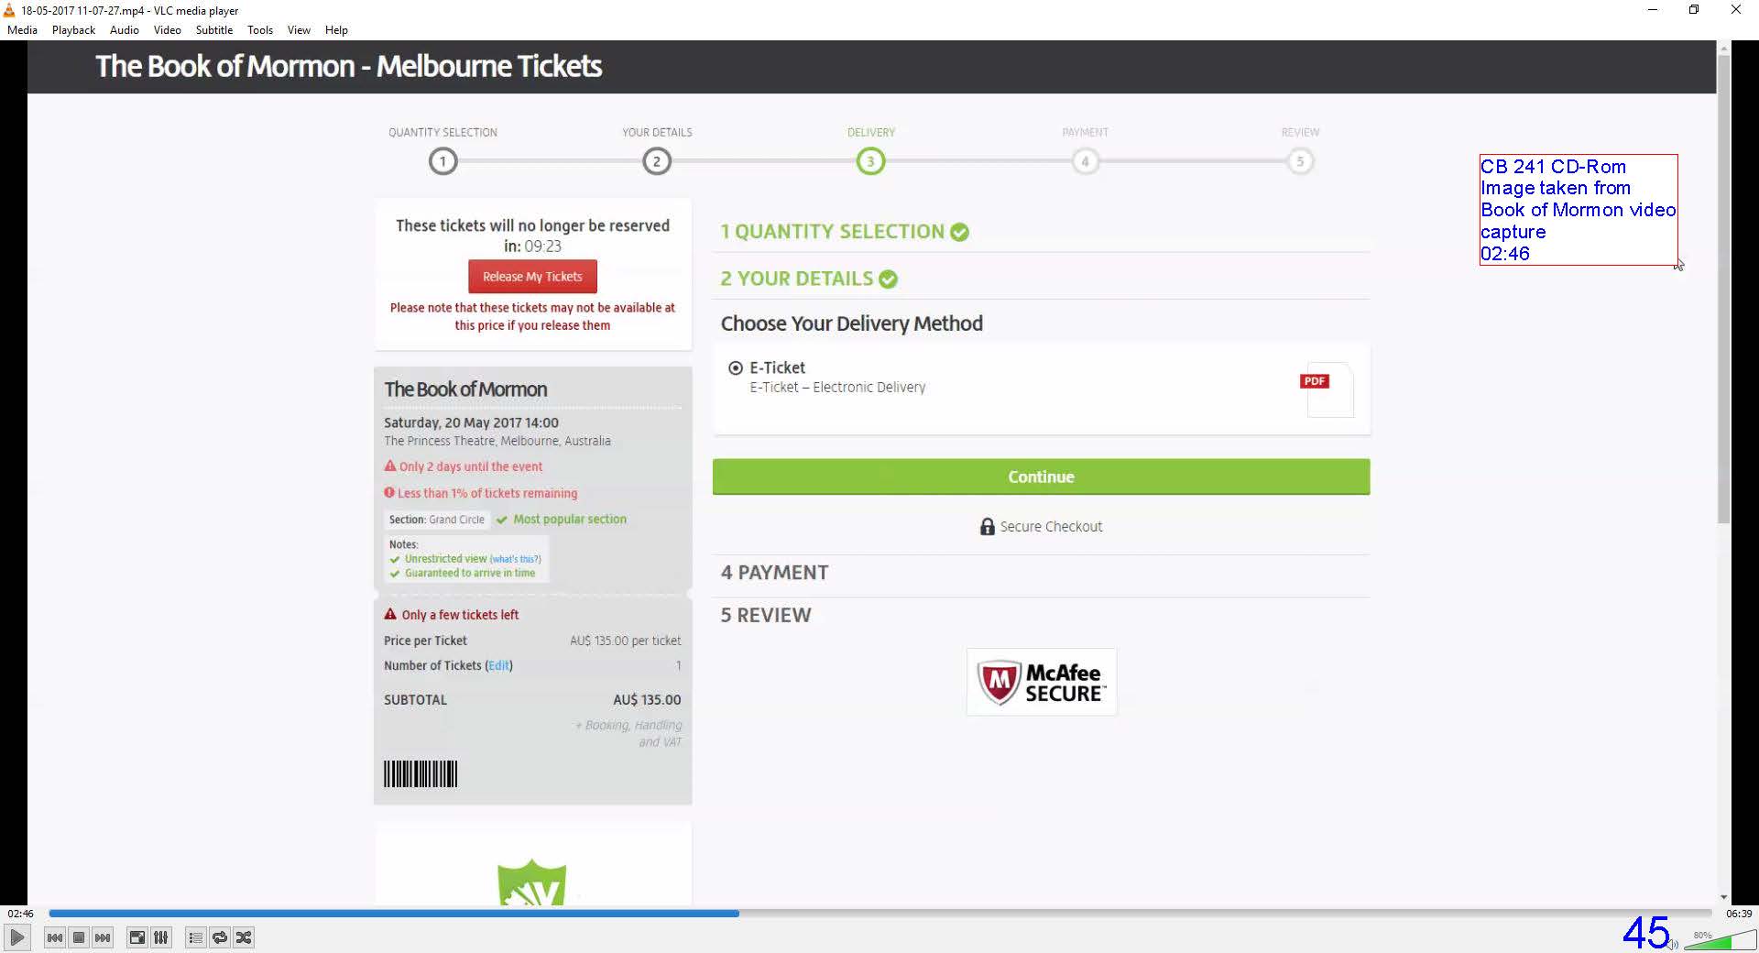This screenshot has height=953, width=1759.
Task: Click the page scrollbar down arrow
Action: [x=1724, y=897]
